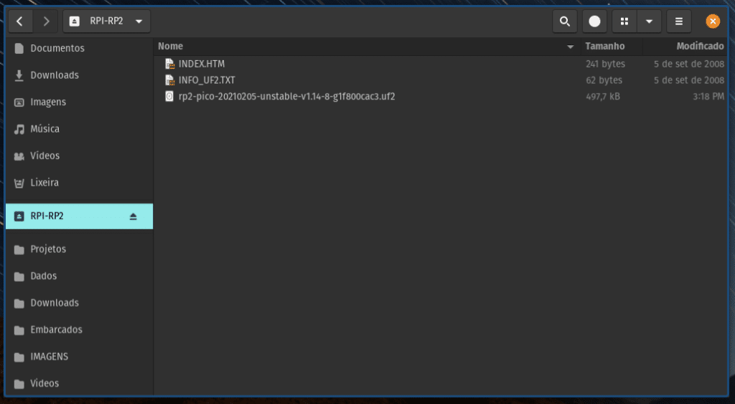Select the INFO_UF2.TXT file
Screen dimensions: 735x404
click(207, 80)
